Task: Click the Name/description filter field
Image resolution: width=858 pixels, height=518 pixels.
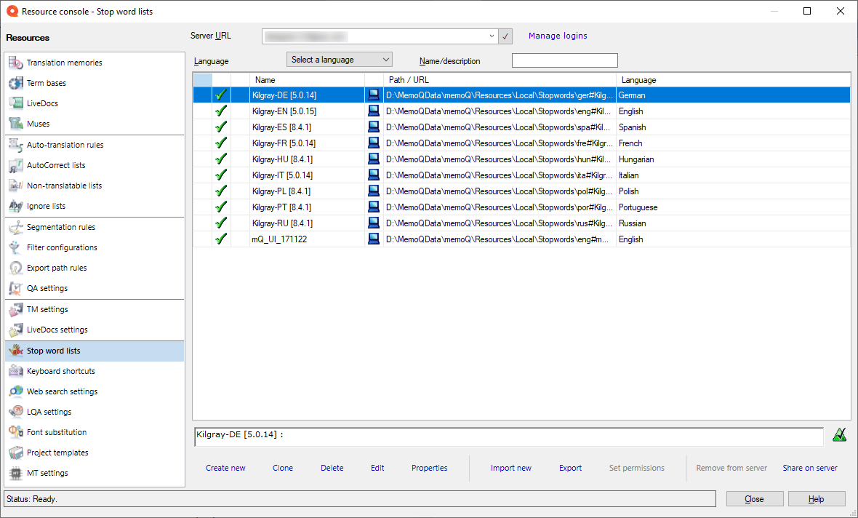Action: click(564, 61)
